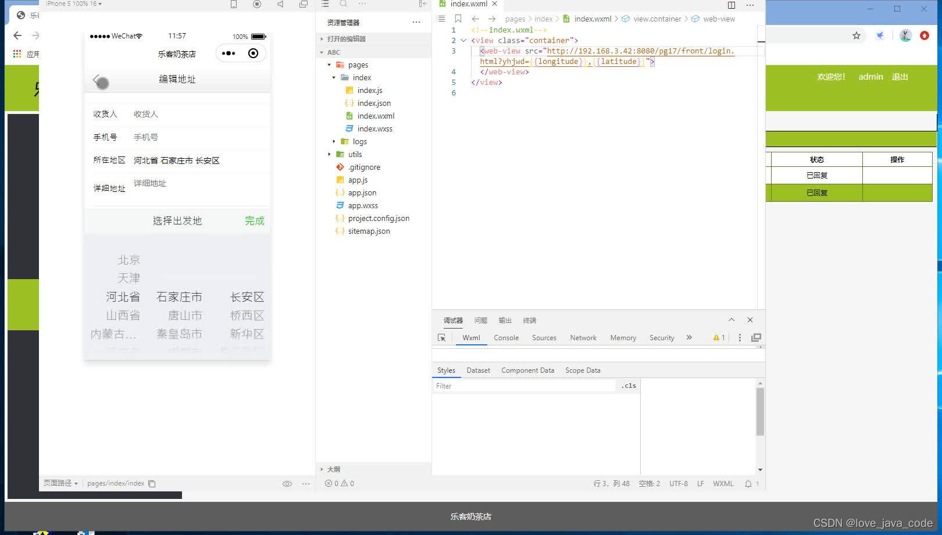Toggle the .cls class editor in Styles
This screenshot has width=942, height=535.
point(629,386)
